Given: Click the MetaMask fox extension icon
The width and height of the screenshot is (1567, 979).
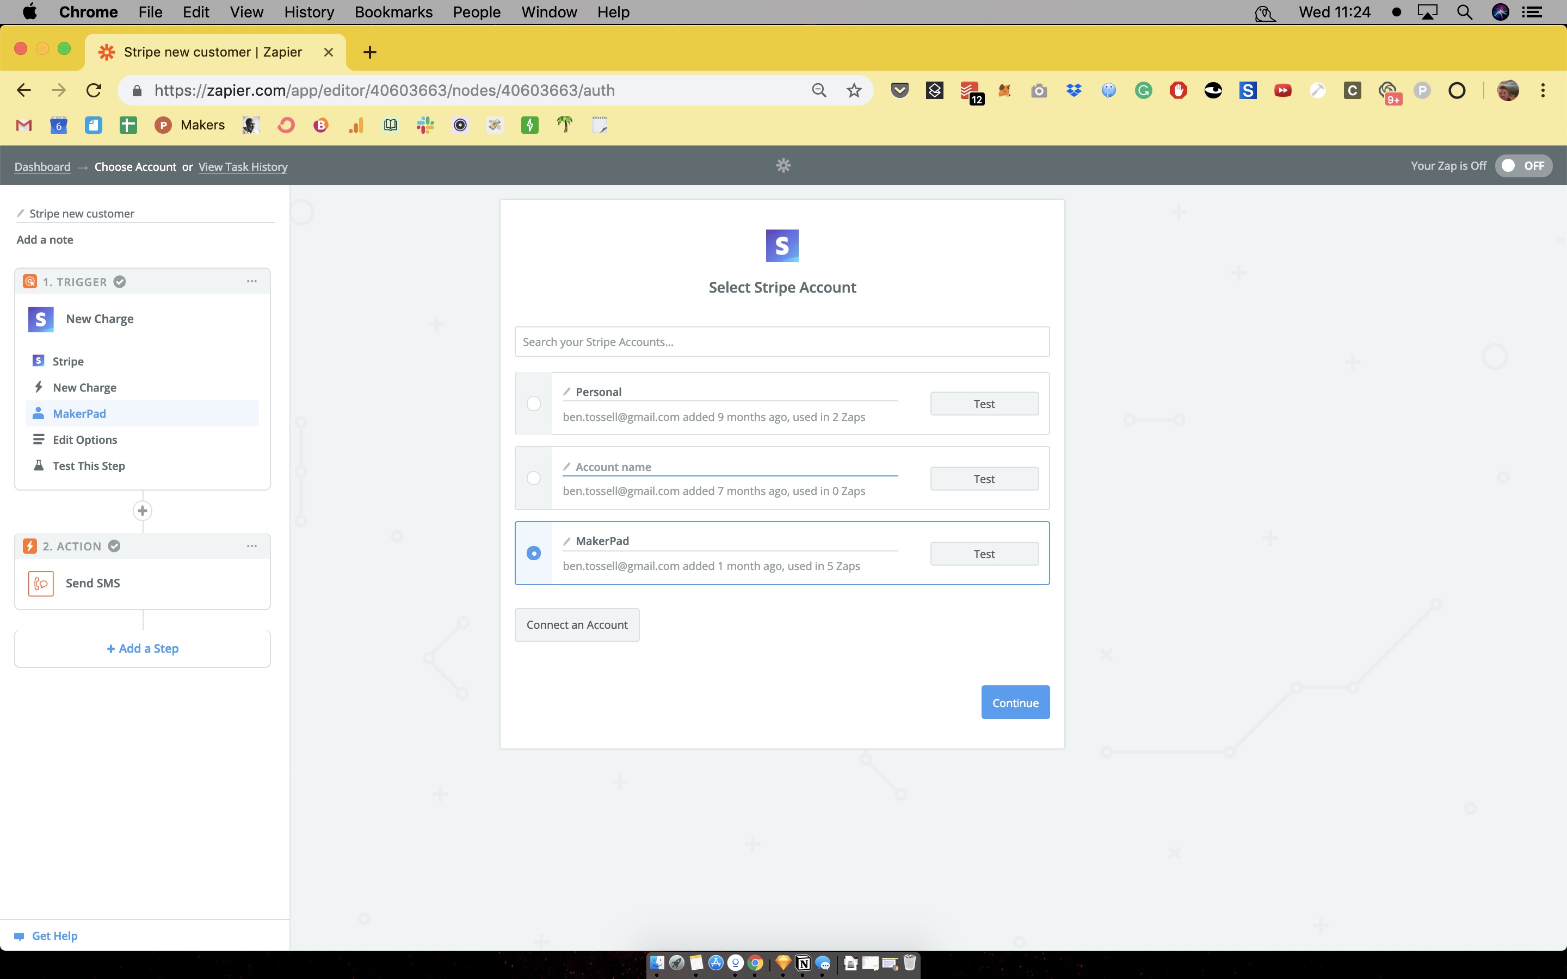Looking at the screenshot, I should (x=1004, y=90).
